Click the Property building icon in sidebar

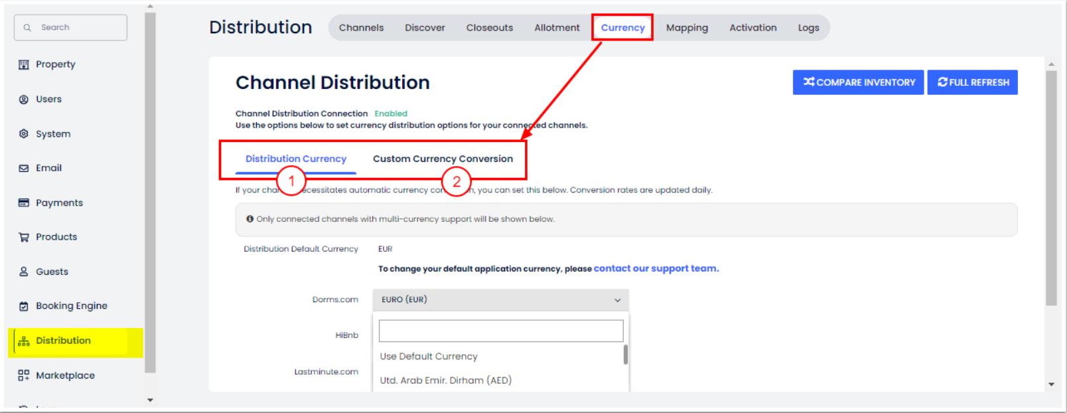point(24,64)
